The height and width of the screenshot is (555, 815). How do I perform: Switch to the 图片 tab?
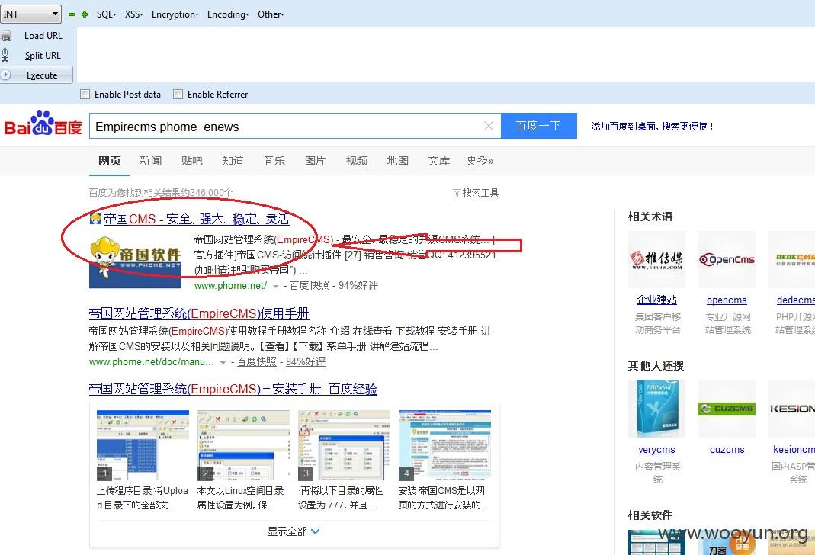coord(315,161)
